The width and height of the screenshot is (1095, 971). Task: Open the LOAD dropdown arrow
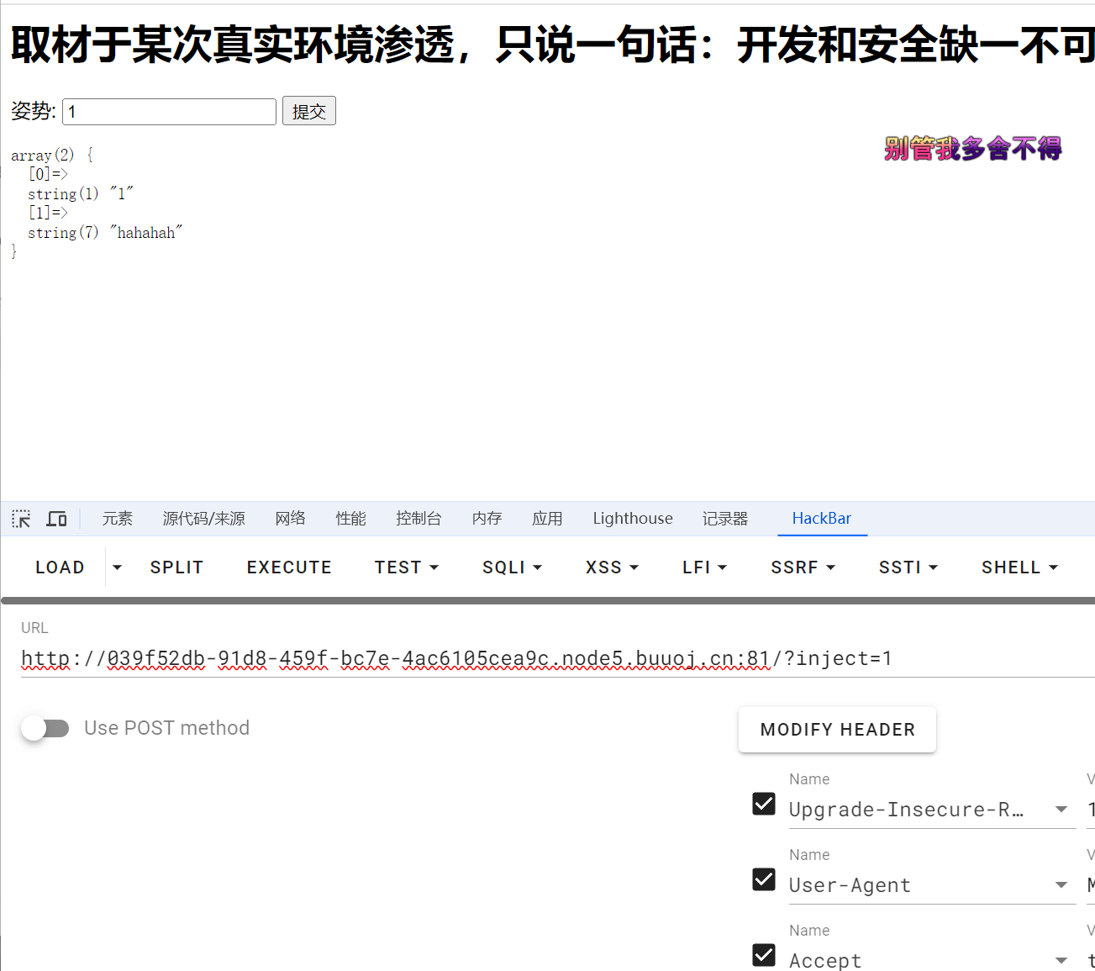coord(117,567)
